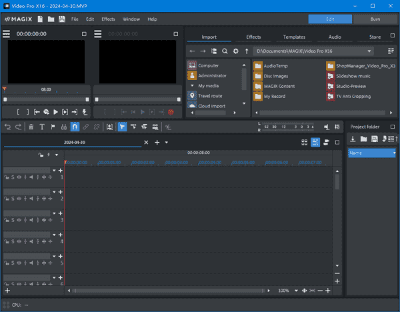Open the Store tab
The width and height of the screenshot is (400, 312).
375,37
